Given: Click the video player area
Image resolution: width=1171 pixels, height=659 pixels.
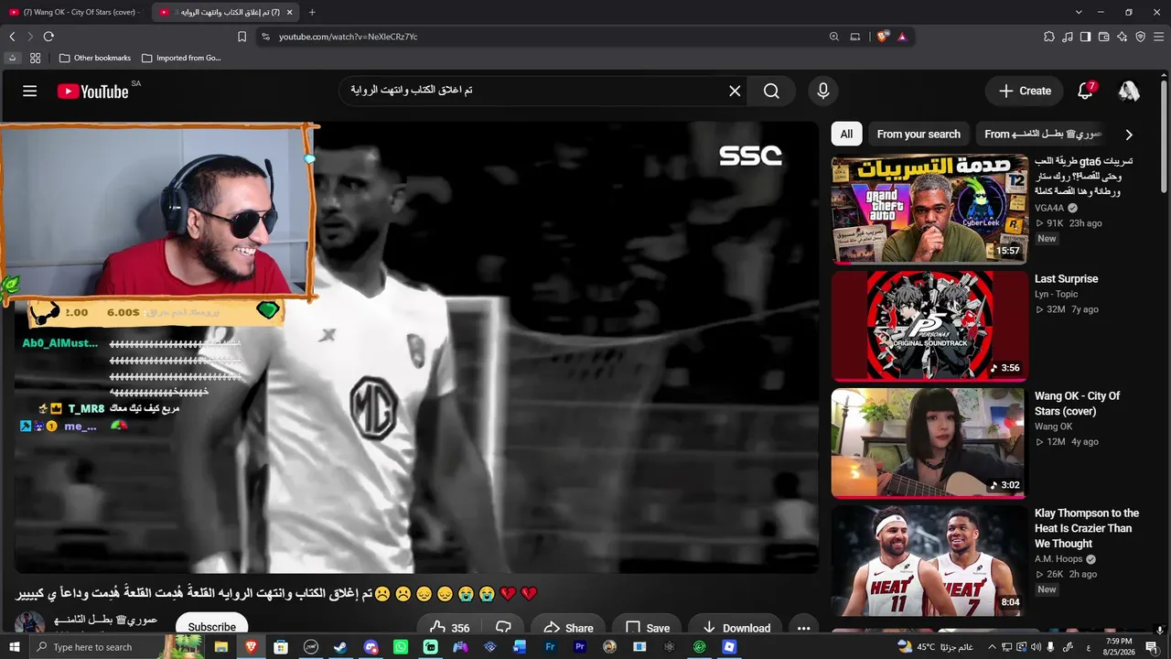Looking at the screenshot, I should click(x=416, y=348).
